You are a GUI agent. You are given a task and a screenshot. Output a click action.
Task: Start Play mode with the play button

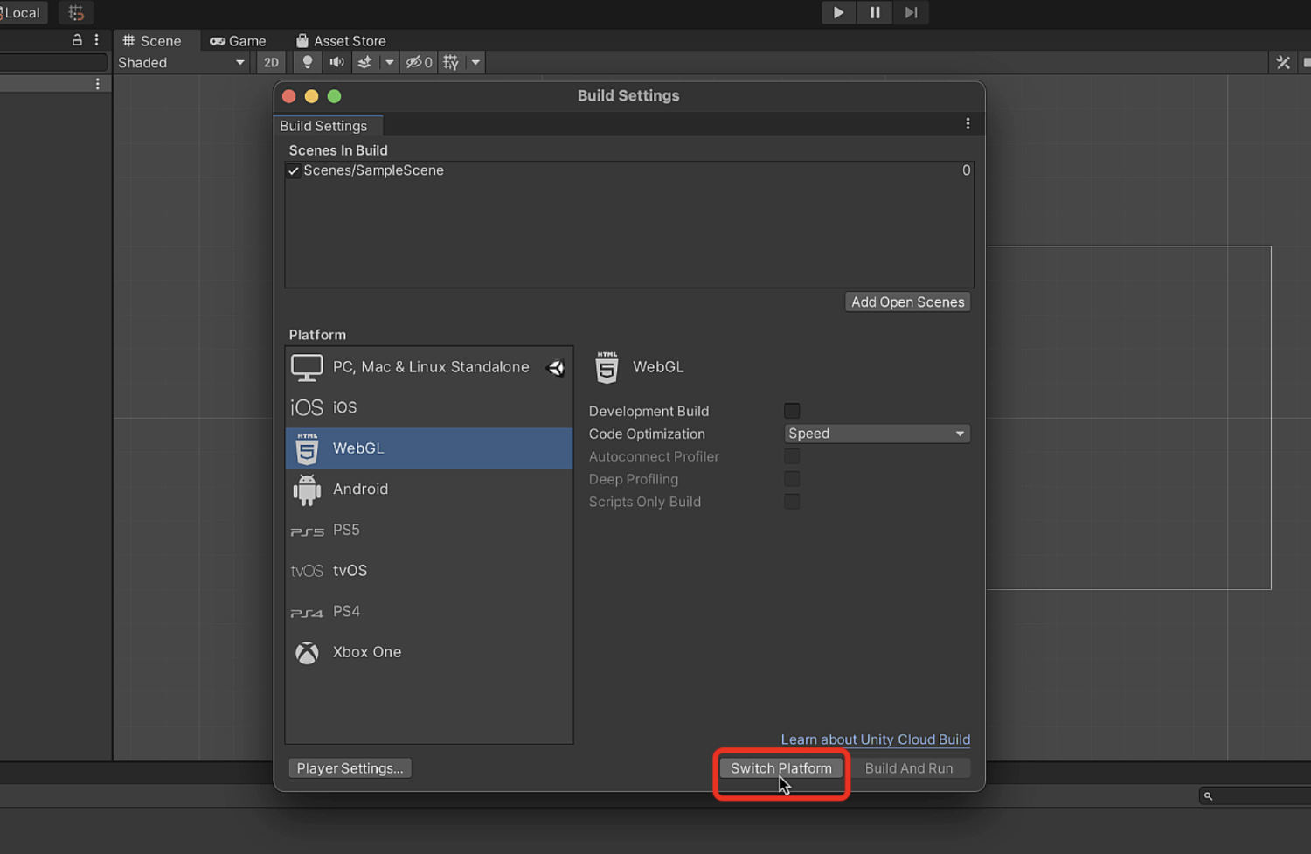838,13
